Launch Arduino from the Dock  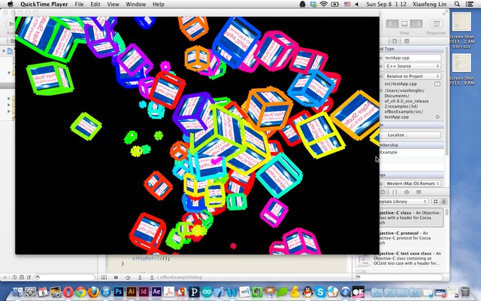[x=207, y=291]
